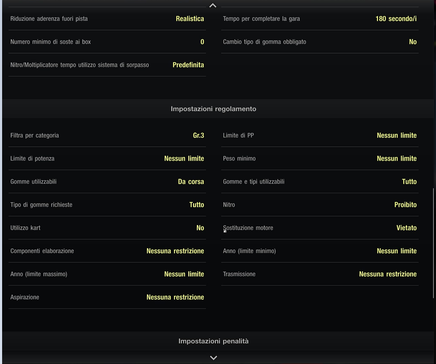
Task: Adjust Tempo per completare la gara value
Action: tap(320, 19)
